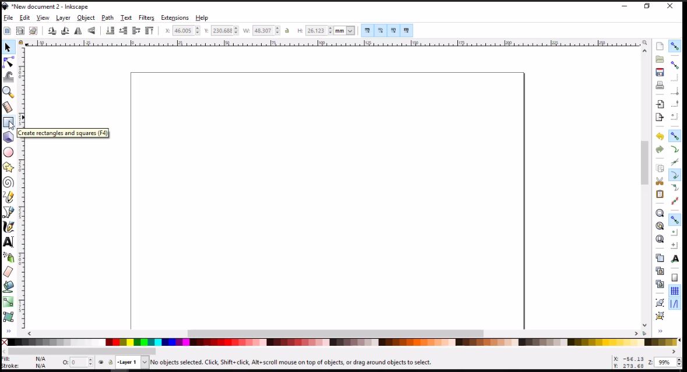Toggle Enable snapping at top right
The width and height of the screenshot is (687, 372).
click(675, 47)
